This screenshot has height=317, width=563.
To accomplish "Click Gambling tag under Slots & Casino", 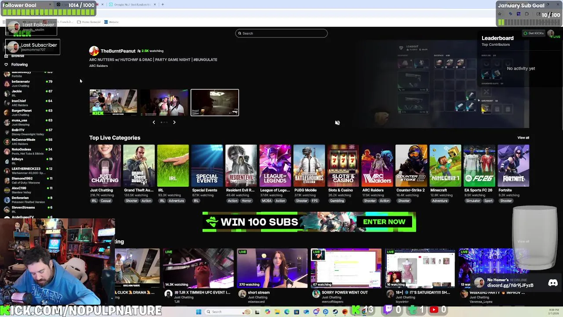I will pos(337,201).
